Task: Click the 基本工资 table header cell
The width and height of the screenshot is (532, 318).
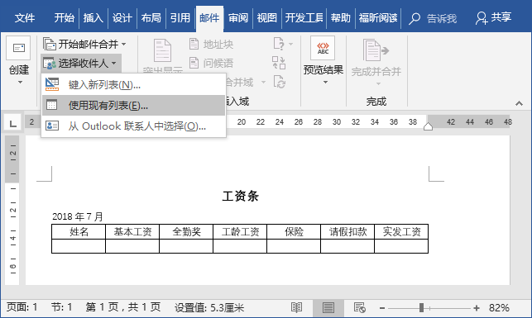Action: coord(132,231)
